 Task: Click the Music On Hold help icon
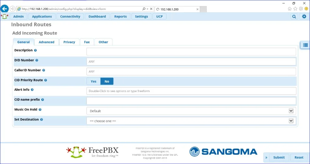(40, 110)
